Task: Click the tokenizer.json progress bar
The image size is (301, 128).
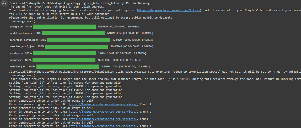Action: 68,67
